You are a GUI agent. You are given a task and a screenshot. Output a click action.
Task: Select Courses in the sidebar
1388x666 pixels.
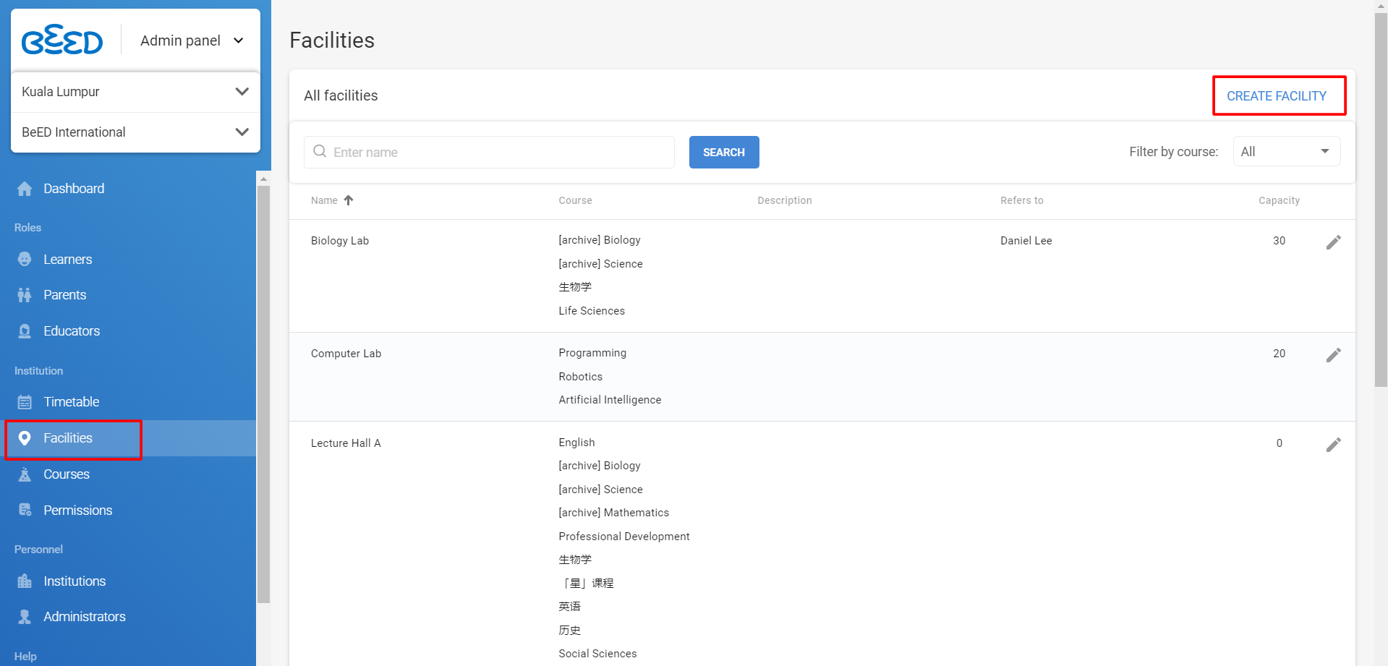pos(67,474)
